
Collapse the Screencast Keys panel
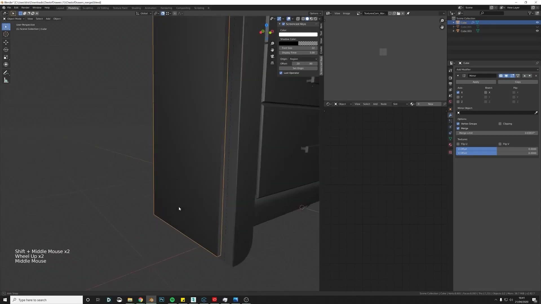(280, 24)
